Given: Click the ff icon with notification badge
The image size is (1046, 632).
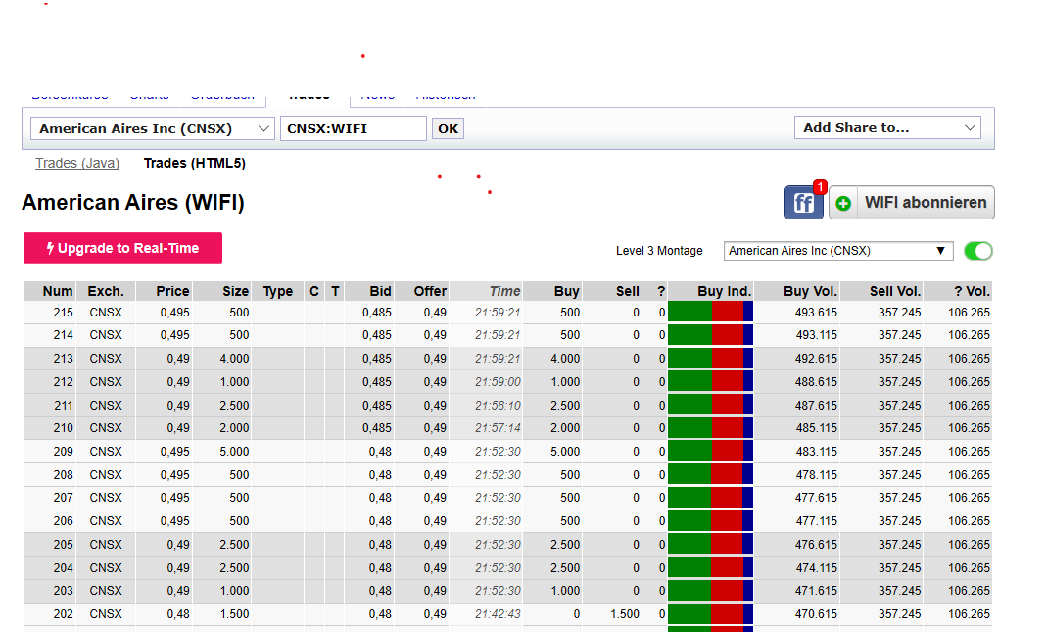Looking at the screenshot, I should click(803, 203).
